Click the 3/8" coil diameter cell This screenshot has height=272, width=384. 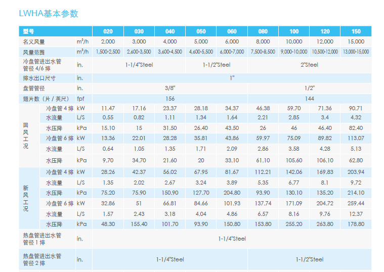169,88
